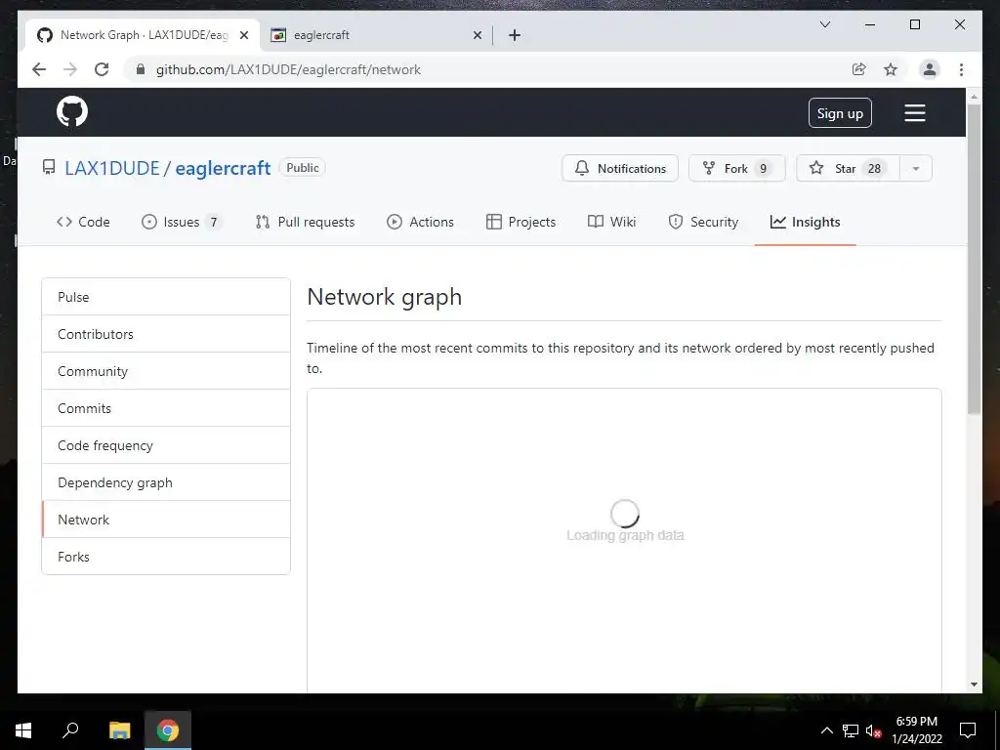This screenshot has height=750, width=1000.
Task: Open Pulse in the Insights sidebar
Action: 166,297
